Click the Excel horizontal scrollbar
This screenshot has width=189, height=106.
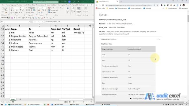point(71,100)
